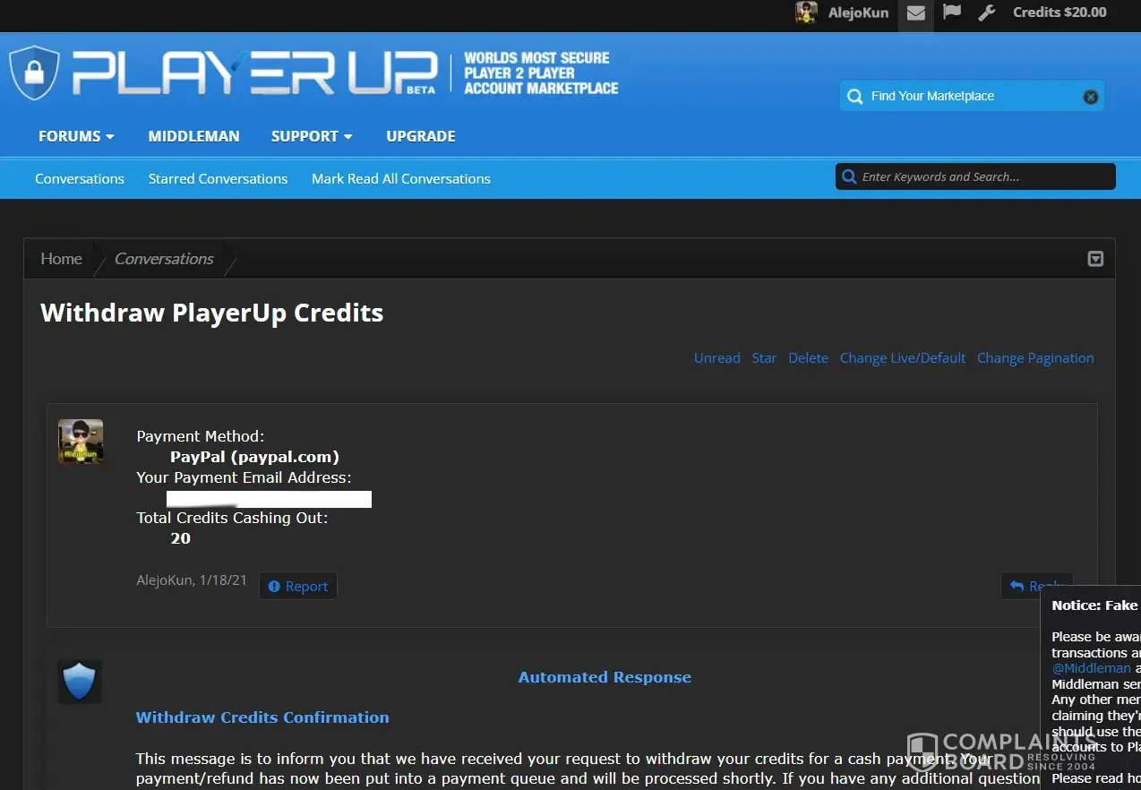The image size is (1141, 790).
Task: Expand the Support dropdown menu
Action: (312, 136)
